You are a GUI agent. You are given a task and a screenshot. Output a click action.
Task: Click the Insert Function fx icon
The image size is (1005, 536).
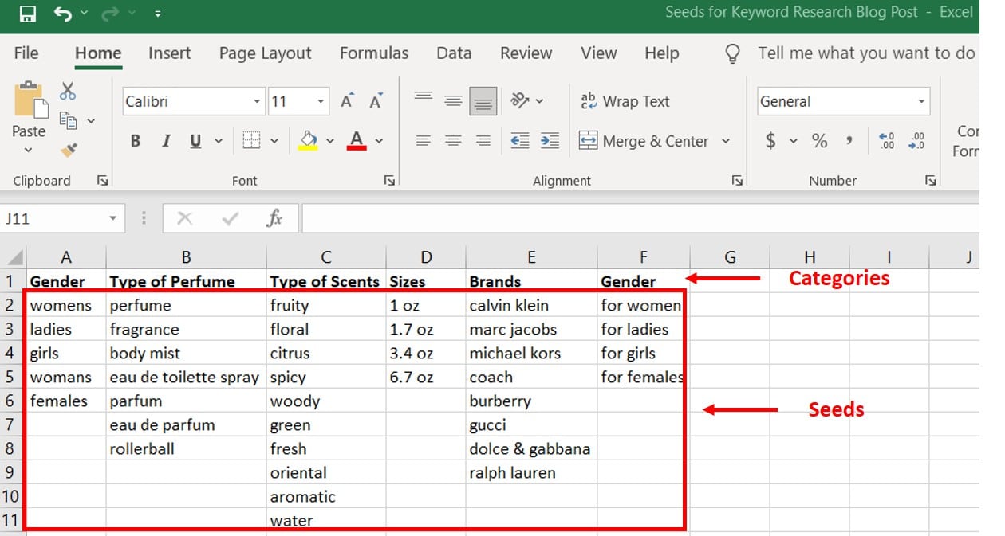(x=274, y=218)
